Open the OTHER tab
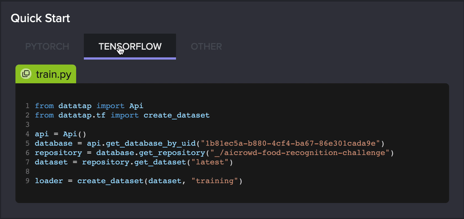The width and height of the screenshot is (464, 219). point(206,46)
